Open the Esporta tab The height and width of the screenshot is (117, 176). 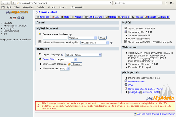(151, 17)
